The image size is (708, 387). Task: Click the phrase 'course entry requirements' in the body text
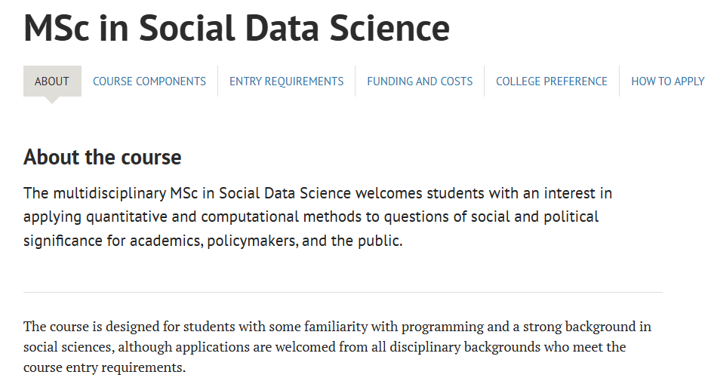tap(103, 368)
